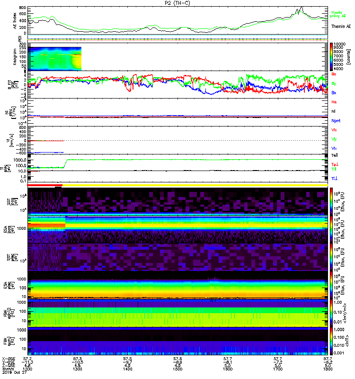Click the "1800" time axis label
The height and width of the screenshot is (379, 355).
328,369
